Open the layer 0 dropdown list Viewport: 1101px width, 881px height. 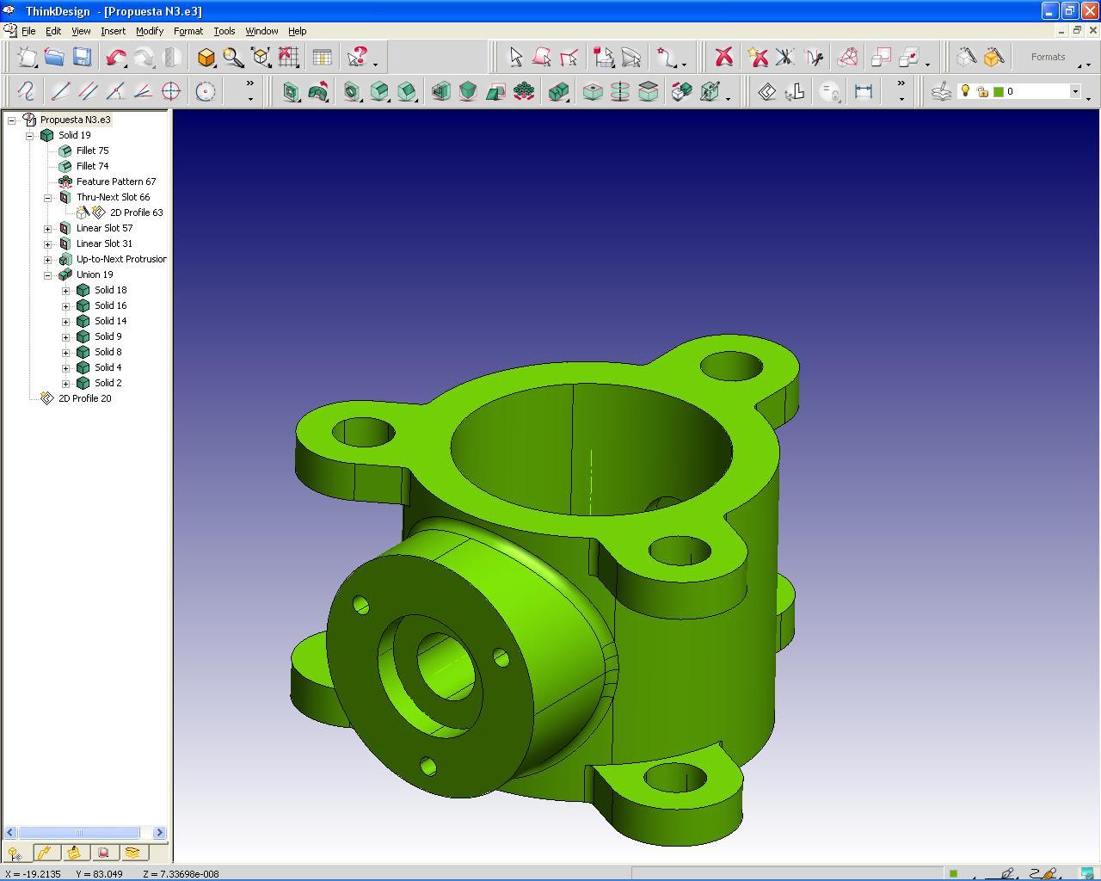click(1074, 91)
